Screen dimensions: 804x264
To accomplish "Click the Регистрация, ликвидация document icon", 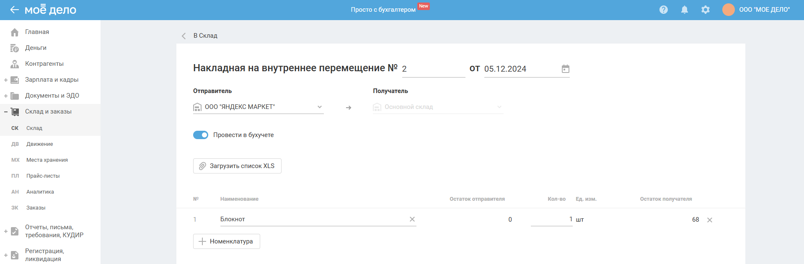I will [x=15, y=255].
